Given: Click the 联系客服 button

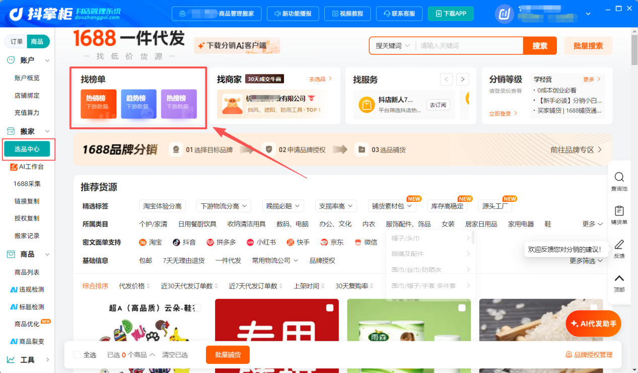Looking at the screenshot, I should pos(400,14).
